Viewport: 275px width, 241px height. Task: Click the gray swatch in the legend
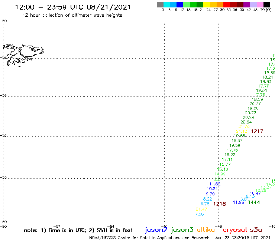[x=160, y=4]
